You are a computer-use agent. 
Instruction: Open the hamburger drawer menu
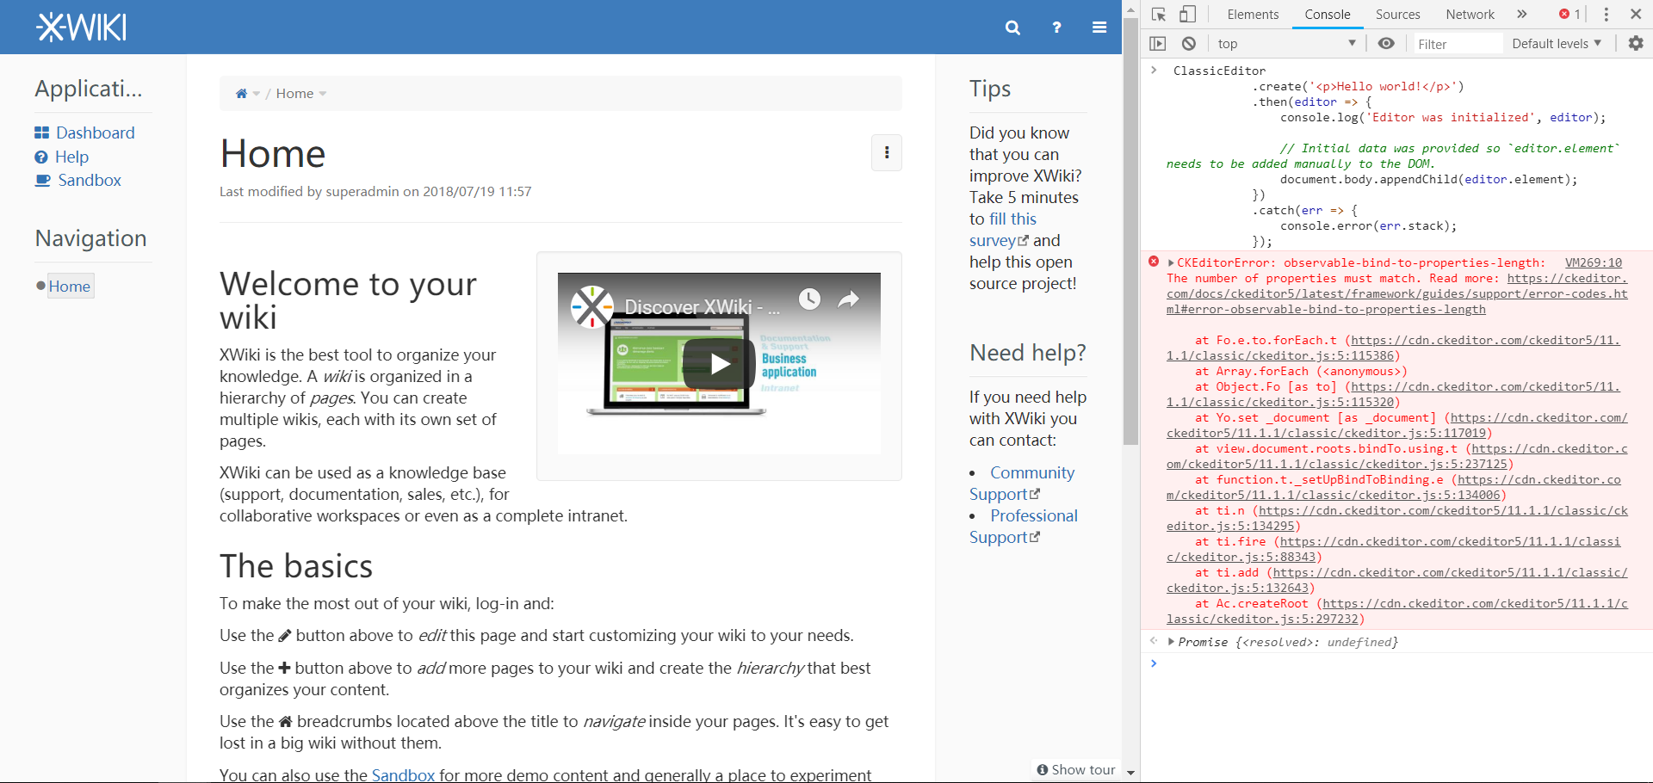point(1099,28)
